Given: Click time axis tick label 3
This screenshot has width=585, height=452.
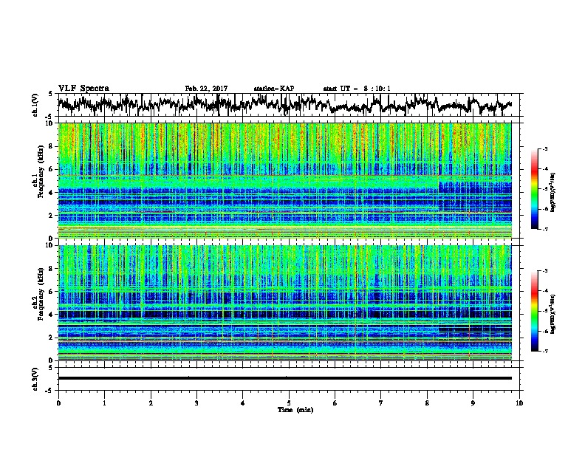Looking at the screenshot, I should [x=196, y=403].
